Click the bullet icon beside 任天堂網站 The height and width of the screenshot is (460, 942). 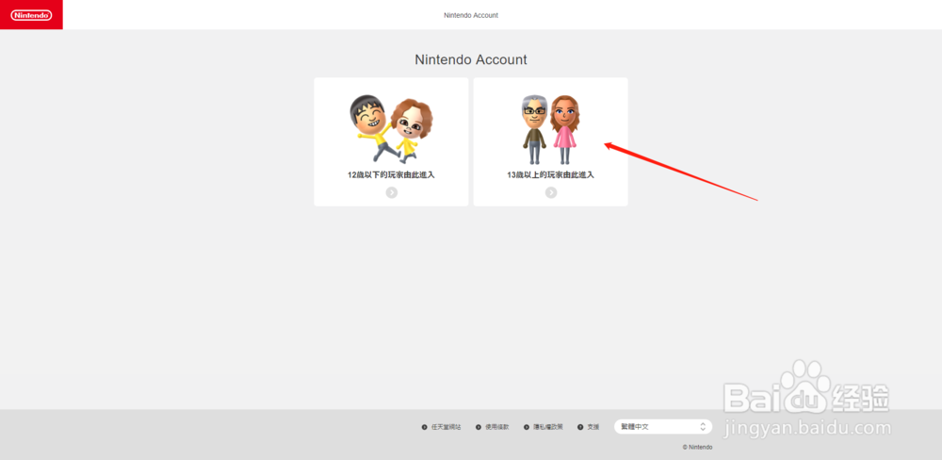pyautogui.click(x=424, y=427)
